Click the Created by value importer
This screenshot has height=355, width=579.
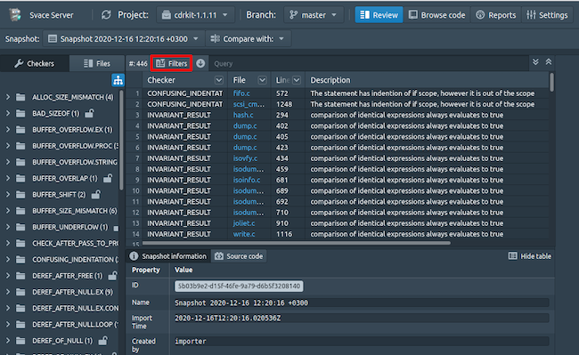190,341
